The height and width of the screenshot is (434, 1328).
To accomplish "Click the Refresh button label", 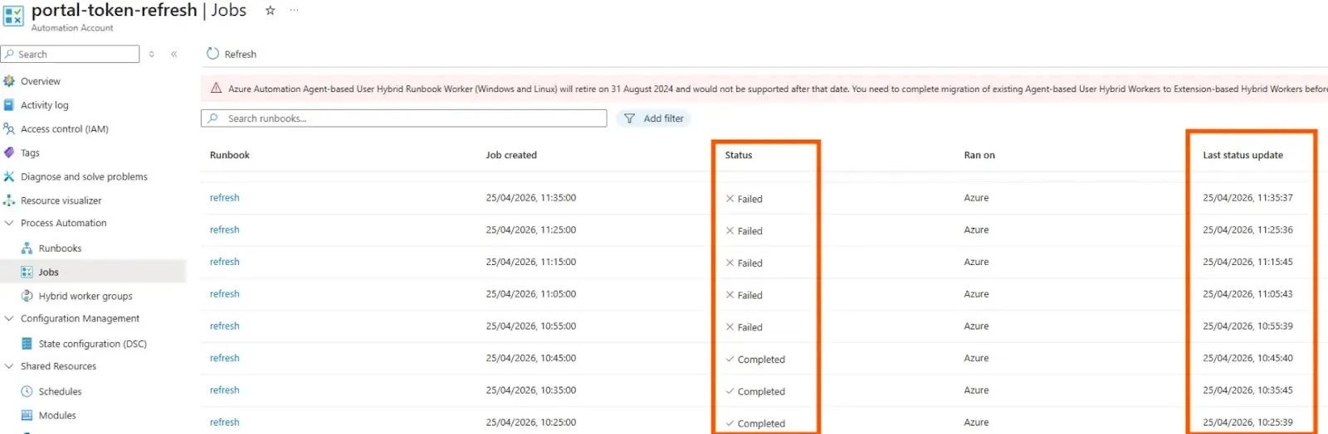I will tap(241, 54).
